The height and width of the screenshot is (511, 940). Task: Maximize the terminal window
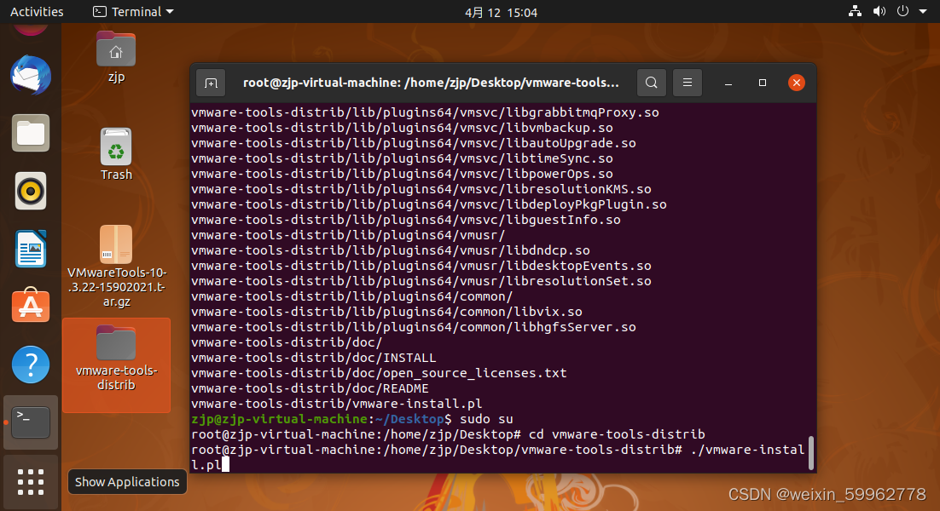click(x=763, y=83)
